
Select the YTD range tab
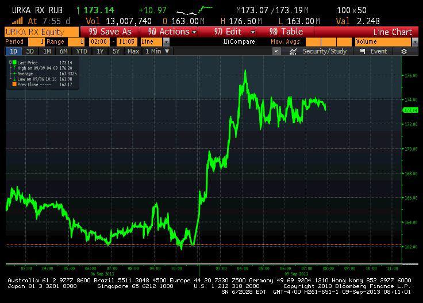pyautogui.click(x=82, y=51)
